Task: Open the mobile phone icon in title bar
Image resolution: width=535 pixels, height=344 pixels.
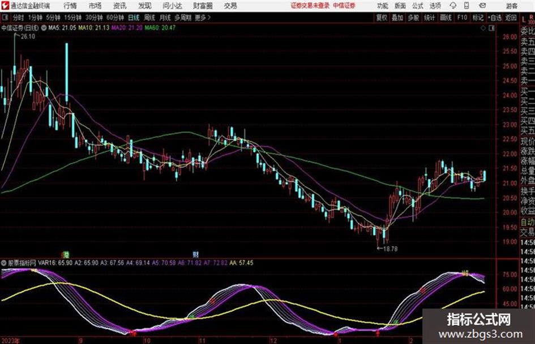Action: click(x=466, y=6)
